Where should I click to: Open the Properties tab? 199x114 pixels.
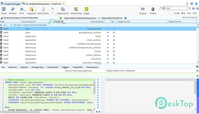pos(78,67)
